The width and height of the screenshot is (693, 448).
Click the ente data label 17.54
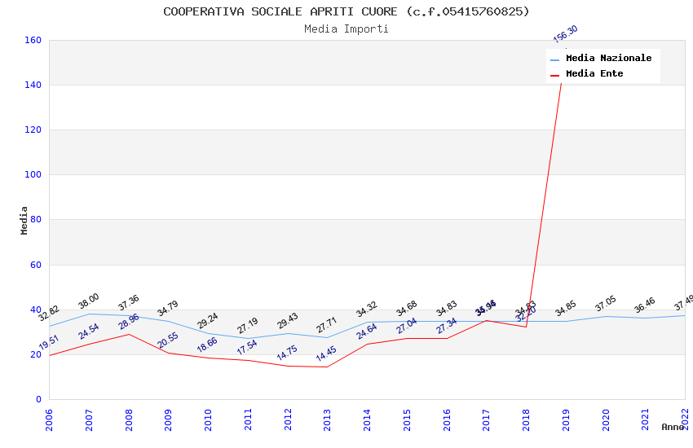[x=247, y=347]
